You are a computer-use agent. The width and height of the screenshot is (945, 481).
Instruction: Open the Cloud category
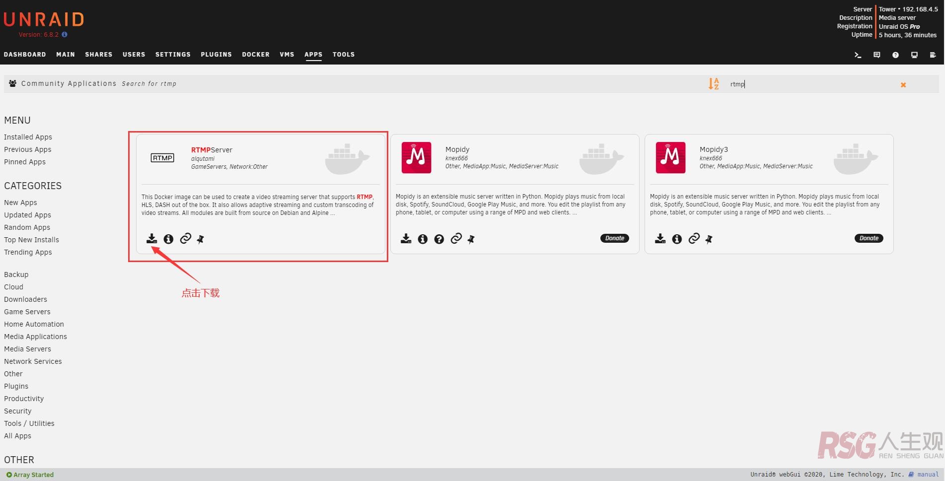tap(14, 287)
